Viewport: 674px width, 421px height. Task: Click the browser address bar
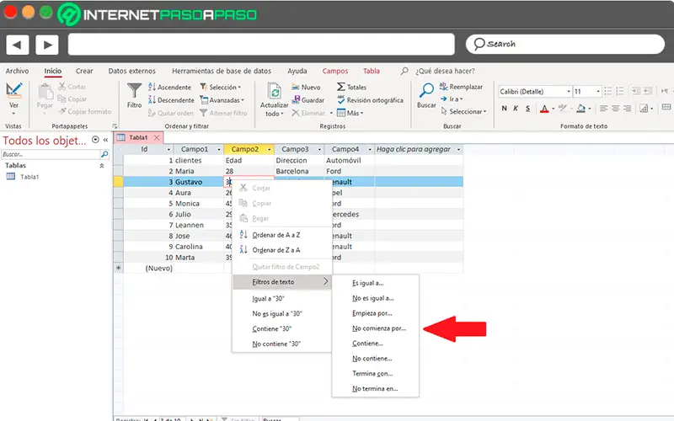[261, 45]
